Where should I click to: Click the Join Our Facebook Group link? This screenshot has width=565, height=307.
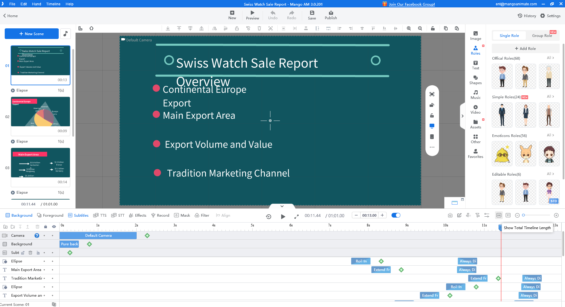(x=411, y=4)
